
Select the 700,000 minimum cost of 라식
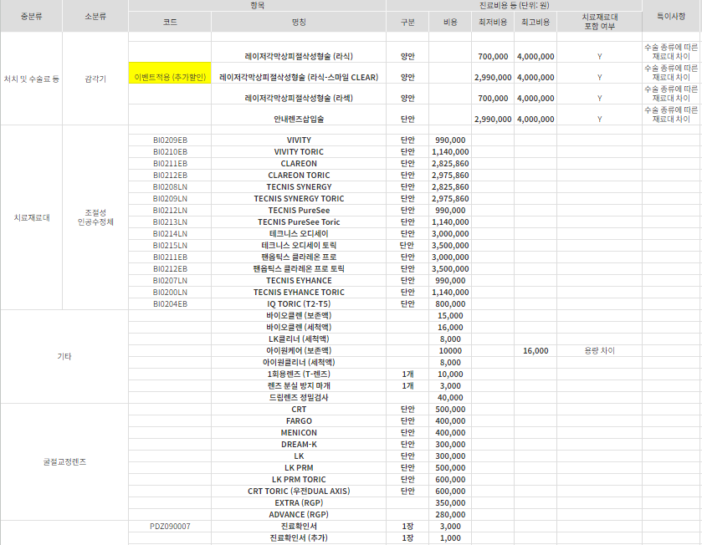pos(493,56)
